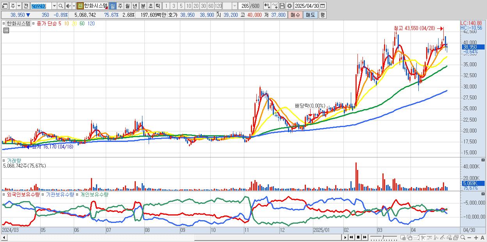Select the 틱 tick period tab
This screenshot has width=487, height=242.
tap(158, 6)
